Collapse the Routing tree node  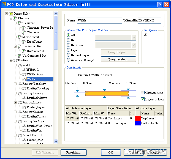click(11, 61)
